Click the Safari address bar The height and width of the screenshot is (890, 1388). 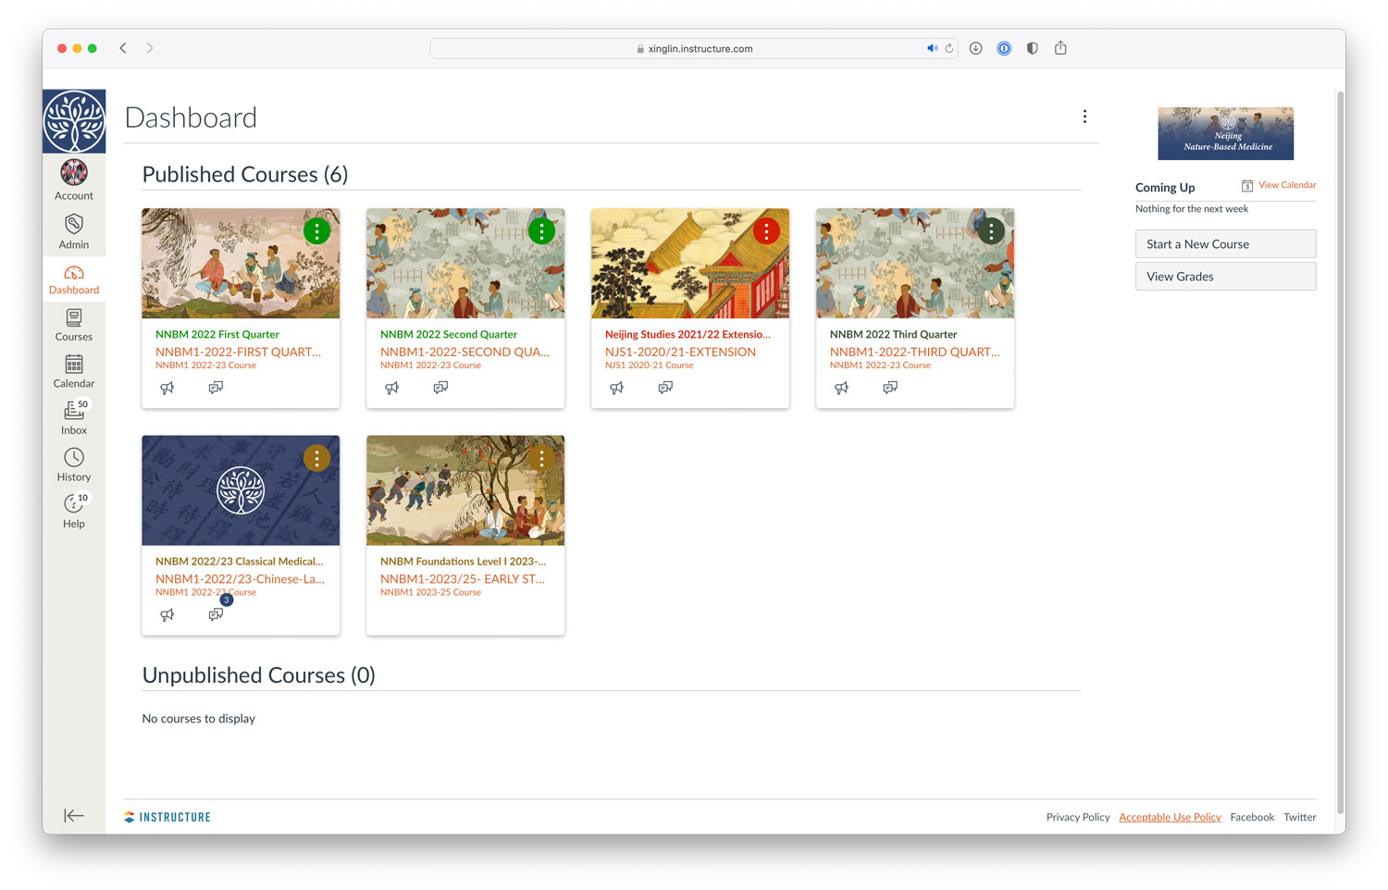coord(694,48)
